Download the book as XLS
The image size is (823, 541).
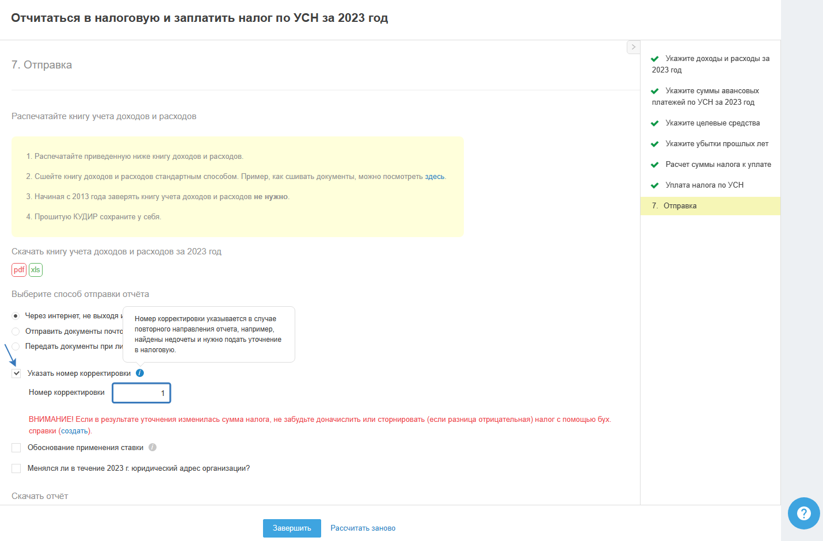(36, 270)
